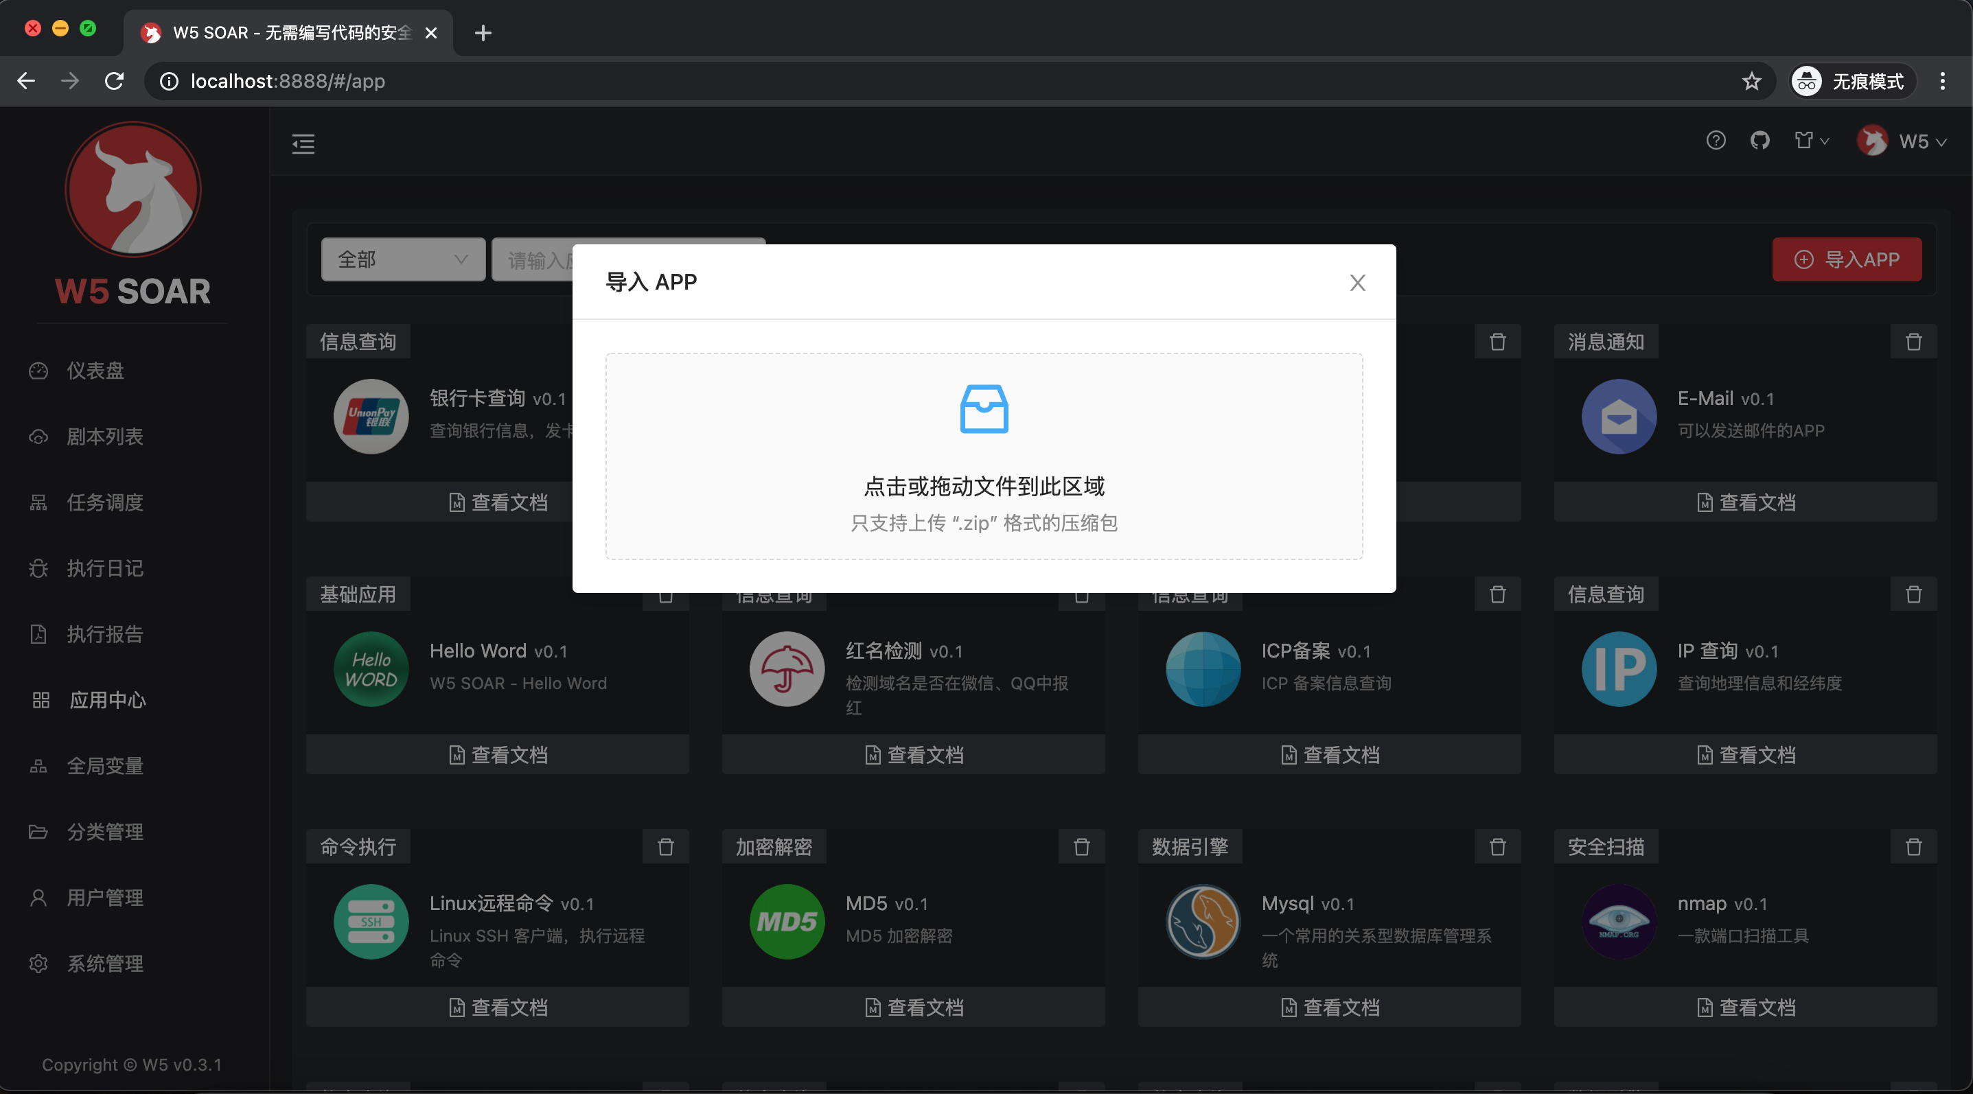Bookmark this page with star icon

pos(1752,81)
